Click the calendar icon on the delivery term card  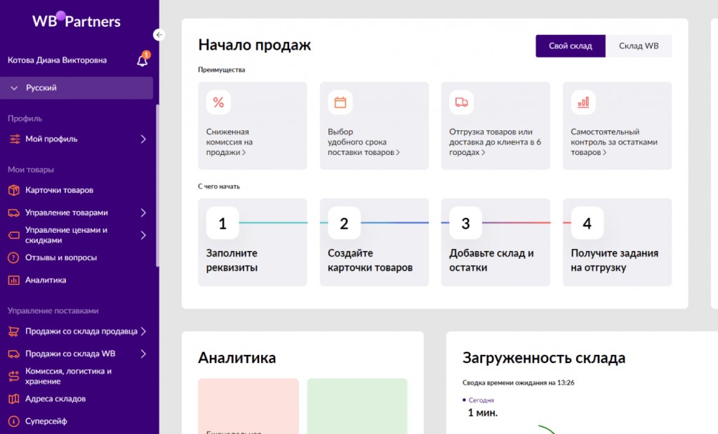[340, 102]
